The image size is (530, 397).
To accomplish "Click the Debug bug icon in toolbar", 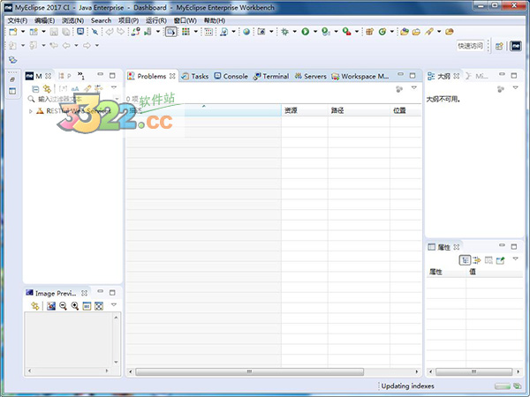I will 284,32.
